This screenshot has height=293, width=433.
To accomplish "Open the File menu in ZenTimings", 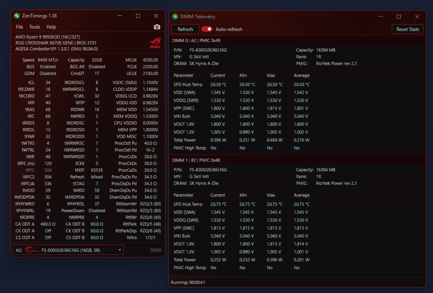I will (19, 27).
